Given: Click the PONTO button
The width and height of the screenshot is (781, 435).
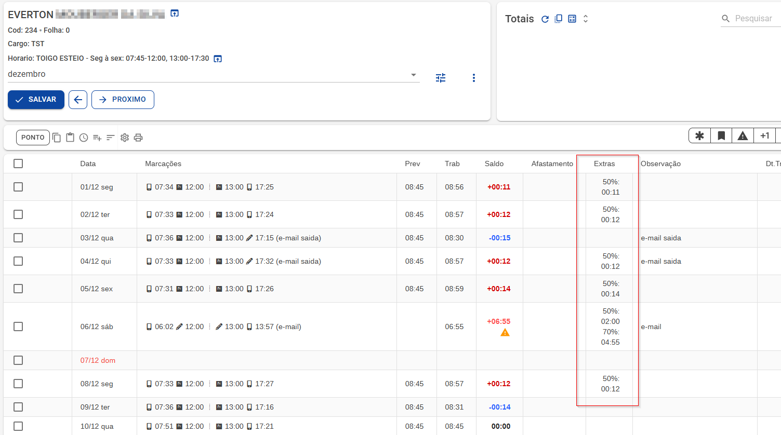Looking at the screenshot, I should [x=33, y=138].
